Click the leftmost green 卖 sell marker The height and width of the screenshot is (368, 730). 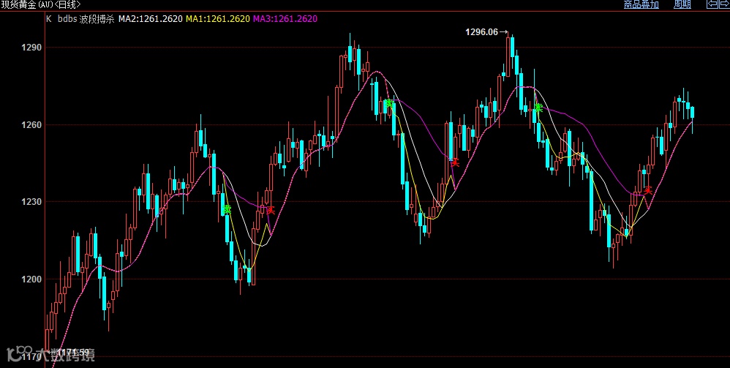[x=227, y=210]
